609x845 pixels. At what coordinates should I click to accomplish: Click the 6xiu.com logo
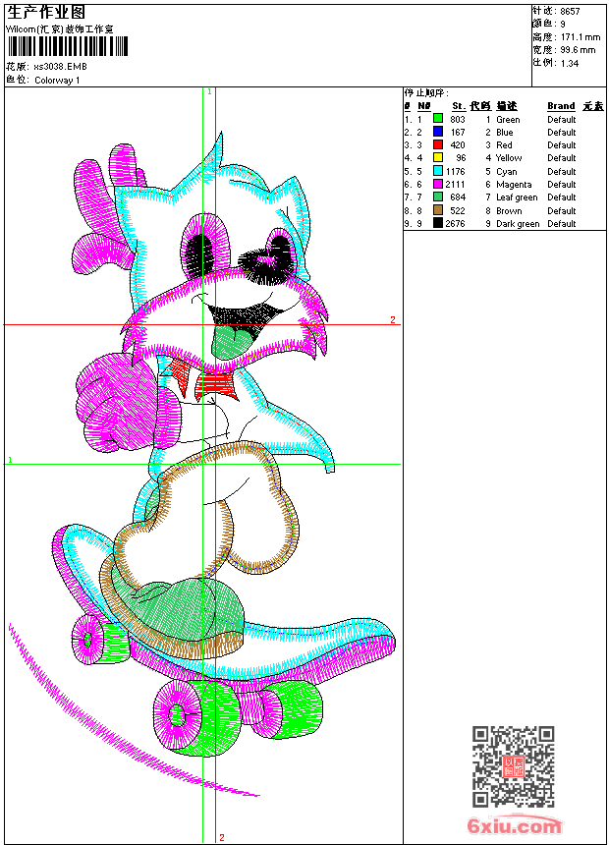515,825
